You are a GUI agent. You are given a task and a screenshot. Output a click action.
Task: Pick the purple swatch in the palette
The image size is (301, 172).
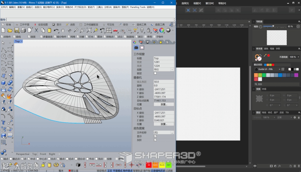[x=296, y=75]
